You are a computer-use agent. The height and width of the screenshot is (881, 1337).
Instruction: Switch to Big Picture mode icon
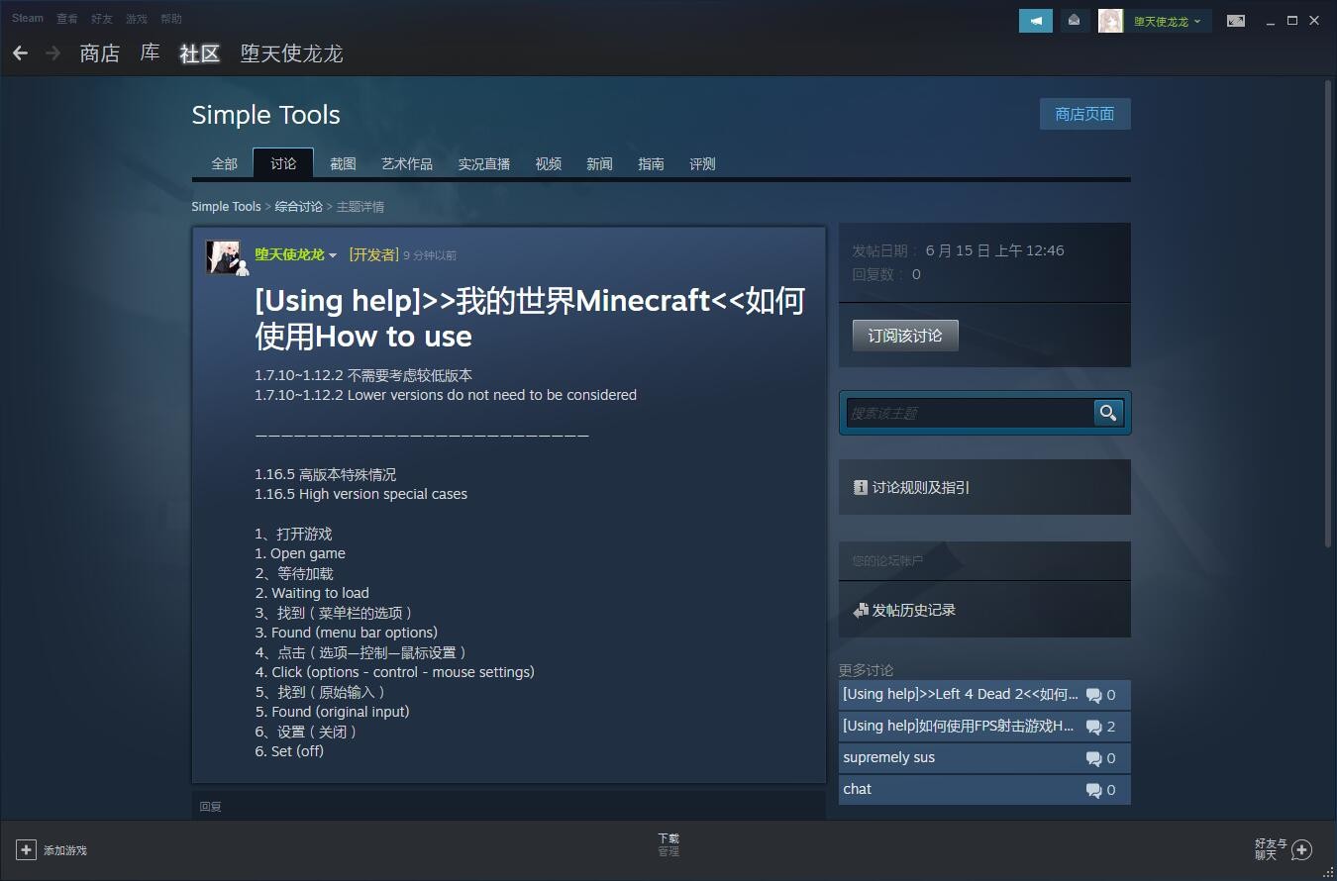1236,21
